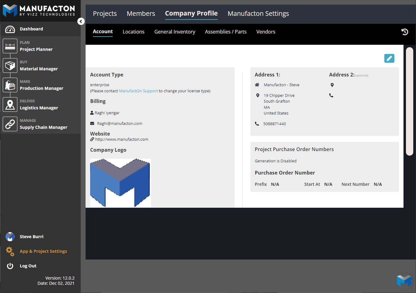Open the manufacton.com website link
Viewport: 416px width, 293px height.
[121, 139]
